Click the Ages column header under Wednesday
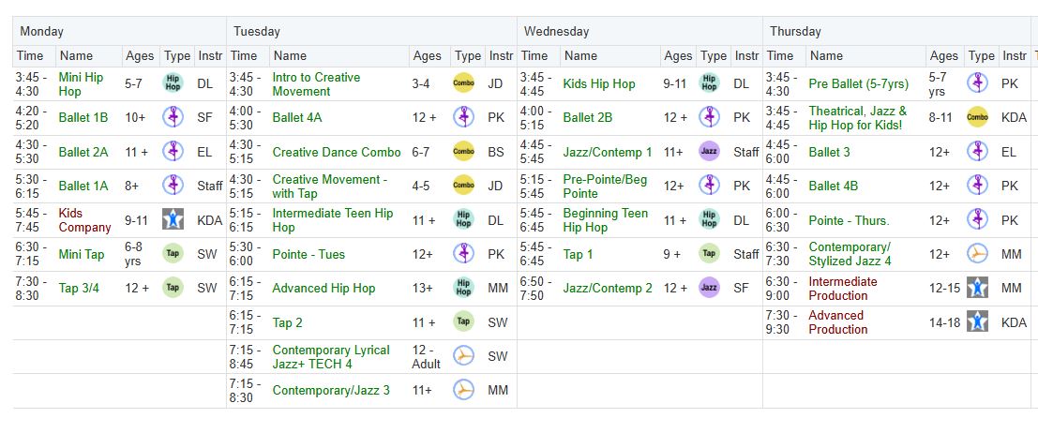Image resolution: width=1038 pixels, height=433 pixels. pyautogui.click(x=677, y=56)
